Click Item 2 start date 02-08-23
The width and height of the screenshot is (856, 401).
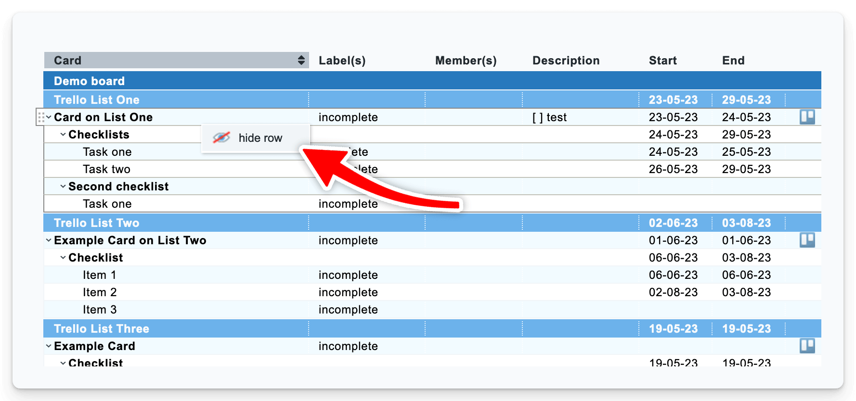coord(673,292)
